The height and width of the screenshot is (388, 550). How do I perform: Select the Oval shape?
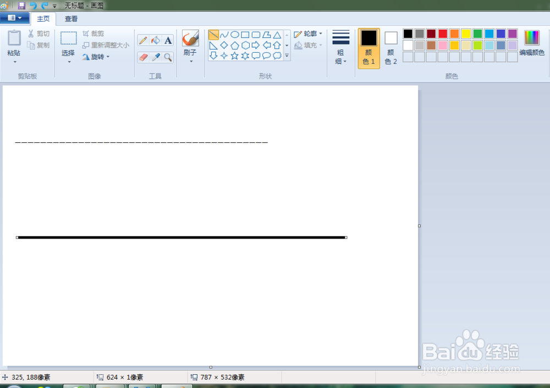point(235,35)
